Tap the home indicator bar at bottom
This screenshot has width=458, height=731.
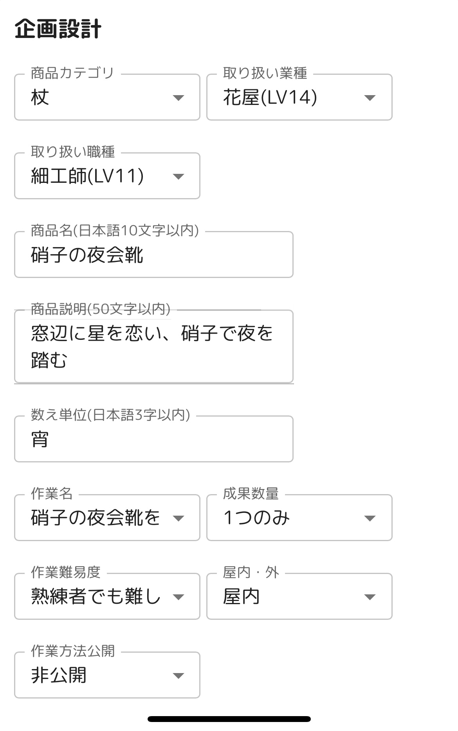pyautogui.click(x=229, y=719)
